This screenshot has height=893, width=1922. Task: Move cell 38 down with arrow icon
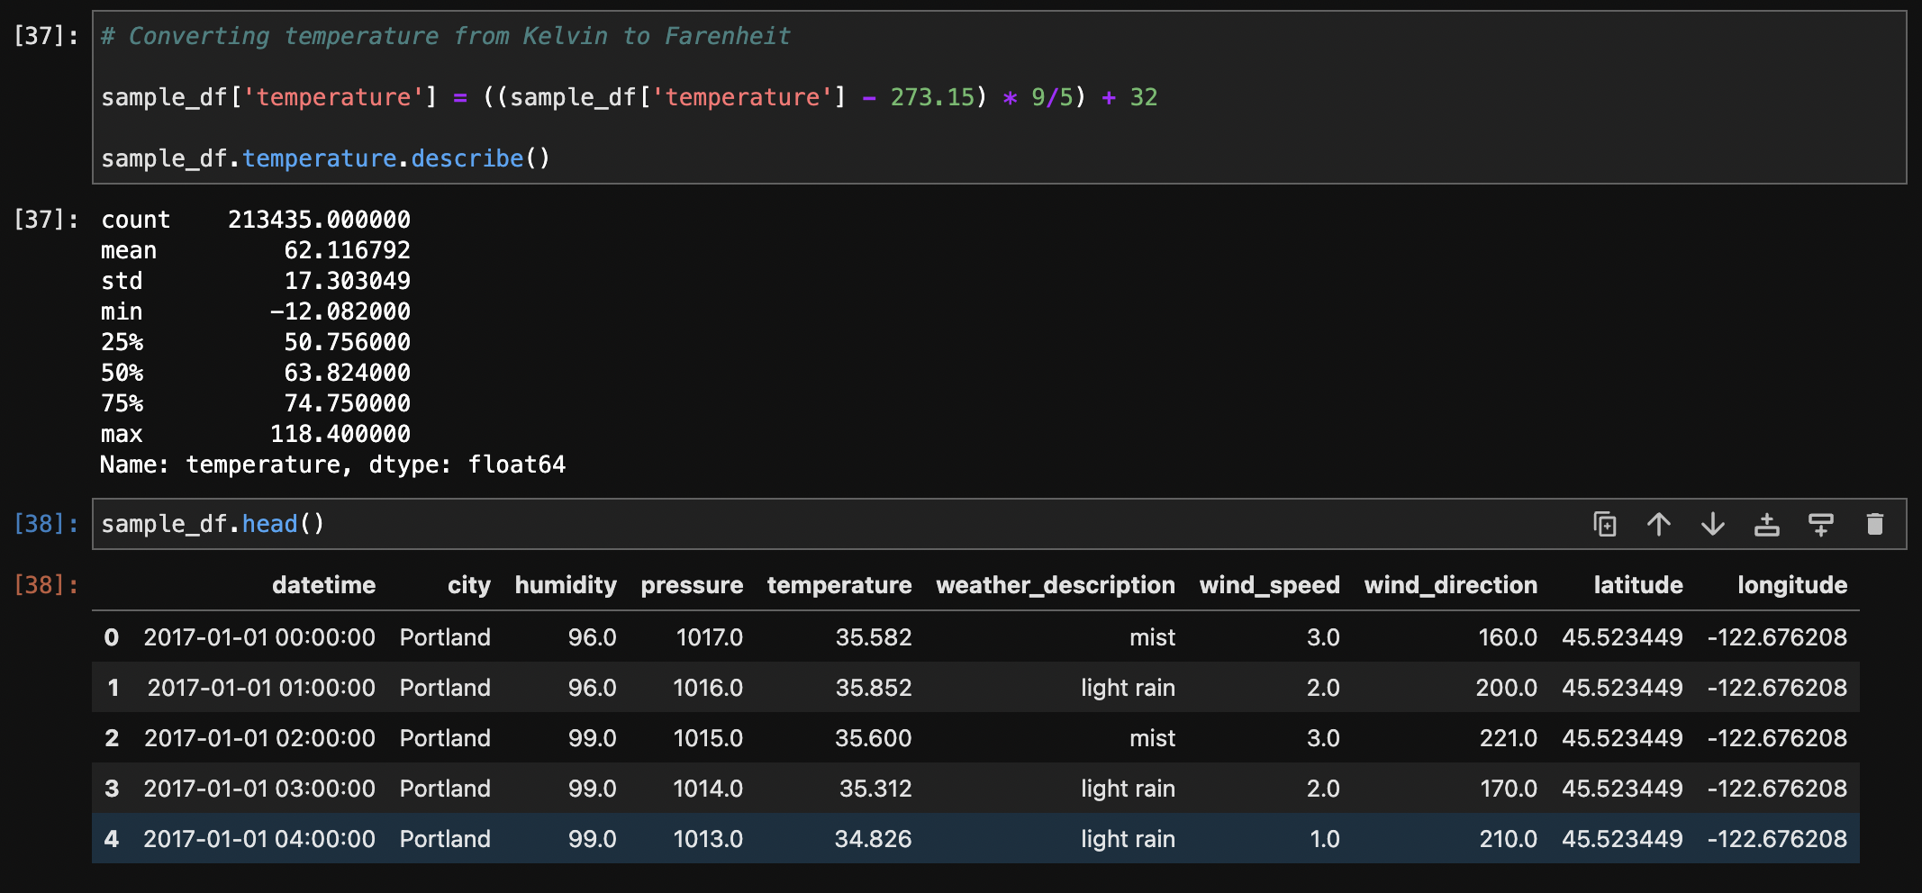1713,524
